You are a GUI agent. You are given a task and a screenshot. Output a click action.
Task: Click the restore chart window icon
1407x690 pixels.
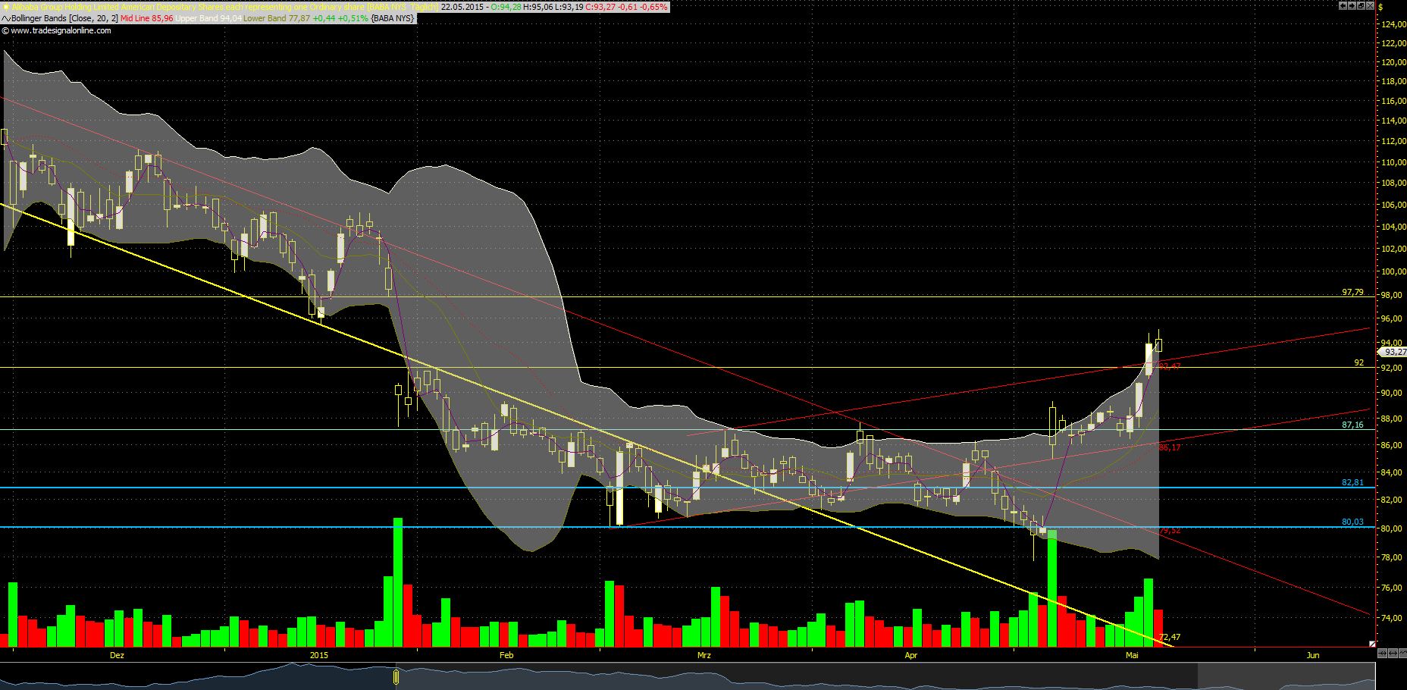pos(1361,5)
